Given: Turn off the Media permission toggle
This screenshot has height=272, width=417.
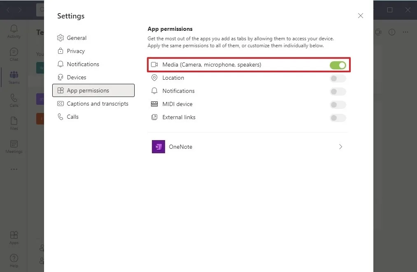Looking at the screenshot, I should pos(338,65).
